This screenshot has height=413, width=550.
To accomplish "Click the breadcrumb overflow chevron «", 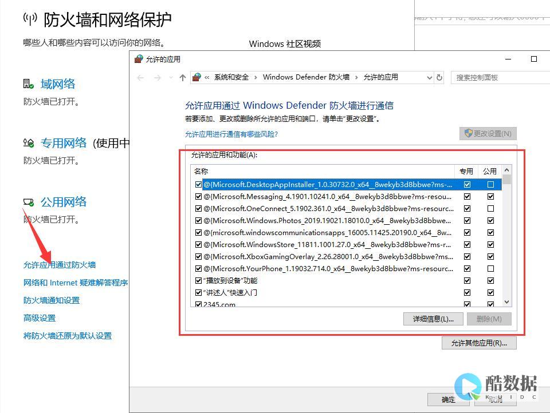I will pyautogui.click(x=207, y=77).
